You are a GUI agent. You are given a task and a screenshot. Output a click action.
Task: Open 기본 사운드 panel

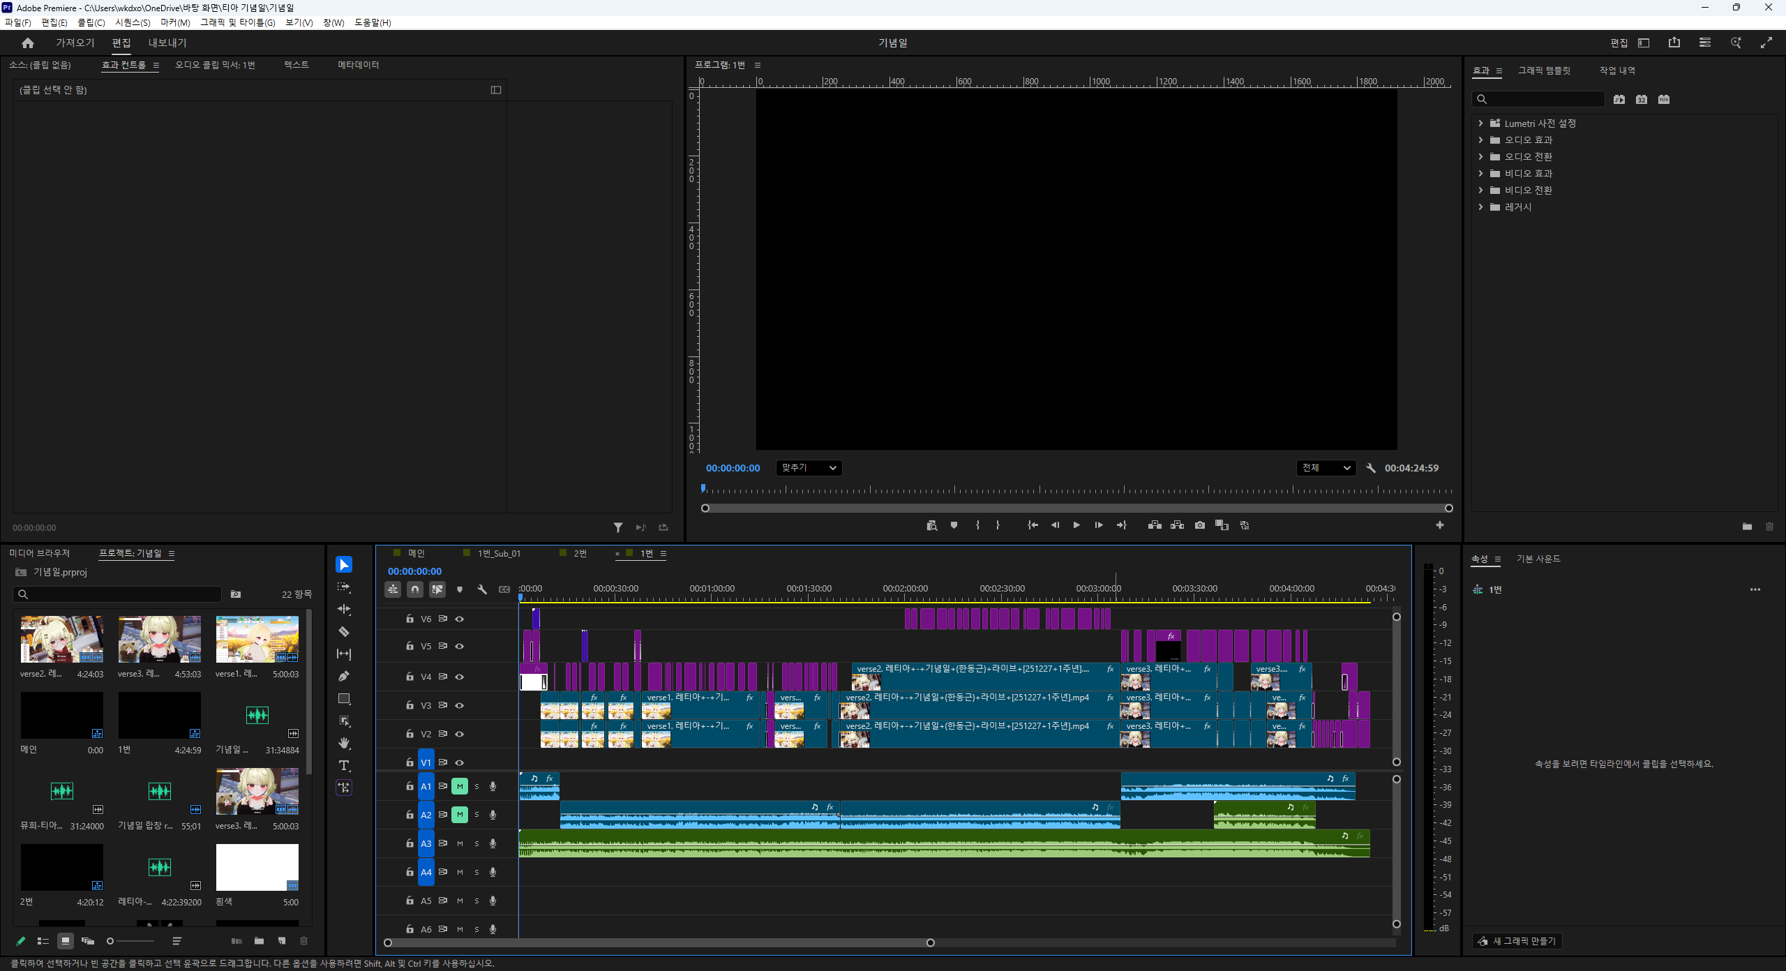point(1538,559)
